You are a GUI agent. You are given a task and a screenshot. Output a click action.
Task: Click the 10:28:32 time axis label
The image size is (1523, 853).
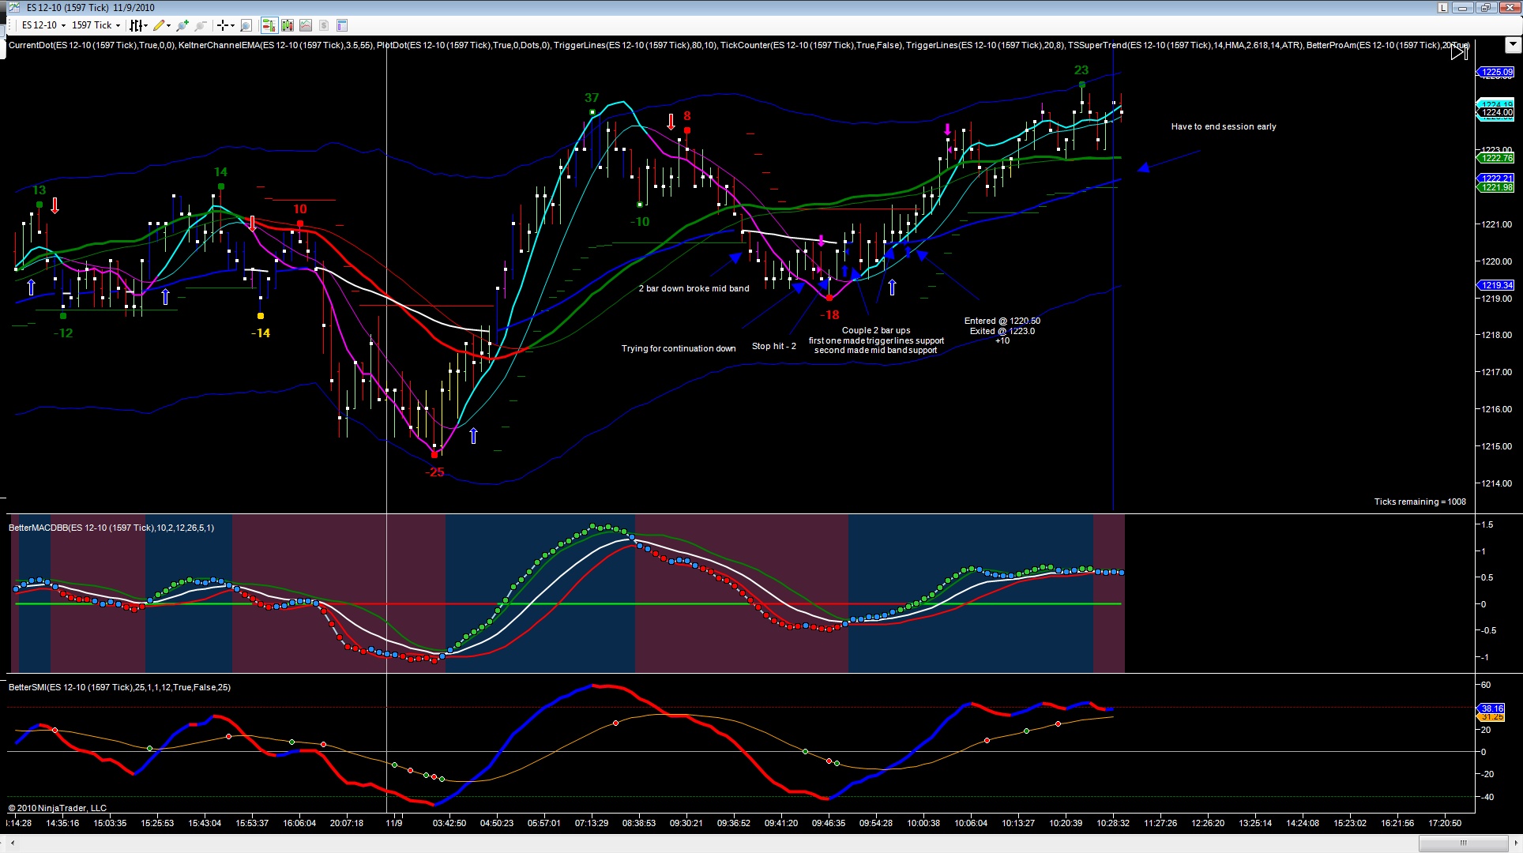tap(1112, 823)
